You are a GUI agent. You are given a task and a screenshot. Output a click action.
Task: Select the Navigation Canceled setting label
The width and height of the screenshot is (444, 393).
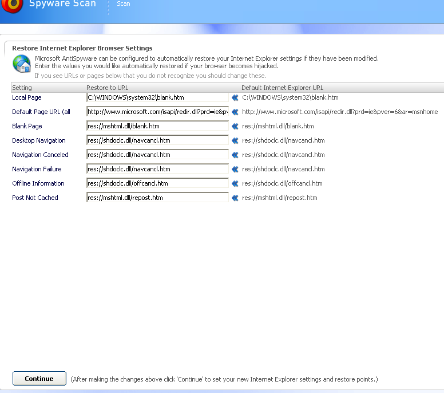click(x=40, y=155)
